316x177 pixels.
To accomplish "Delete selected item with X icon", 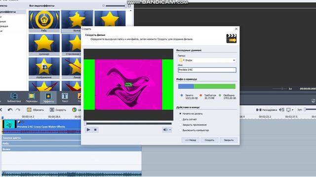I will coord(1,110).
